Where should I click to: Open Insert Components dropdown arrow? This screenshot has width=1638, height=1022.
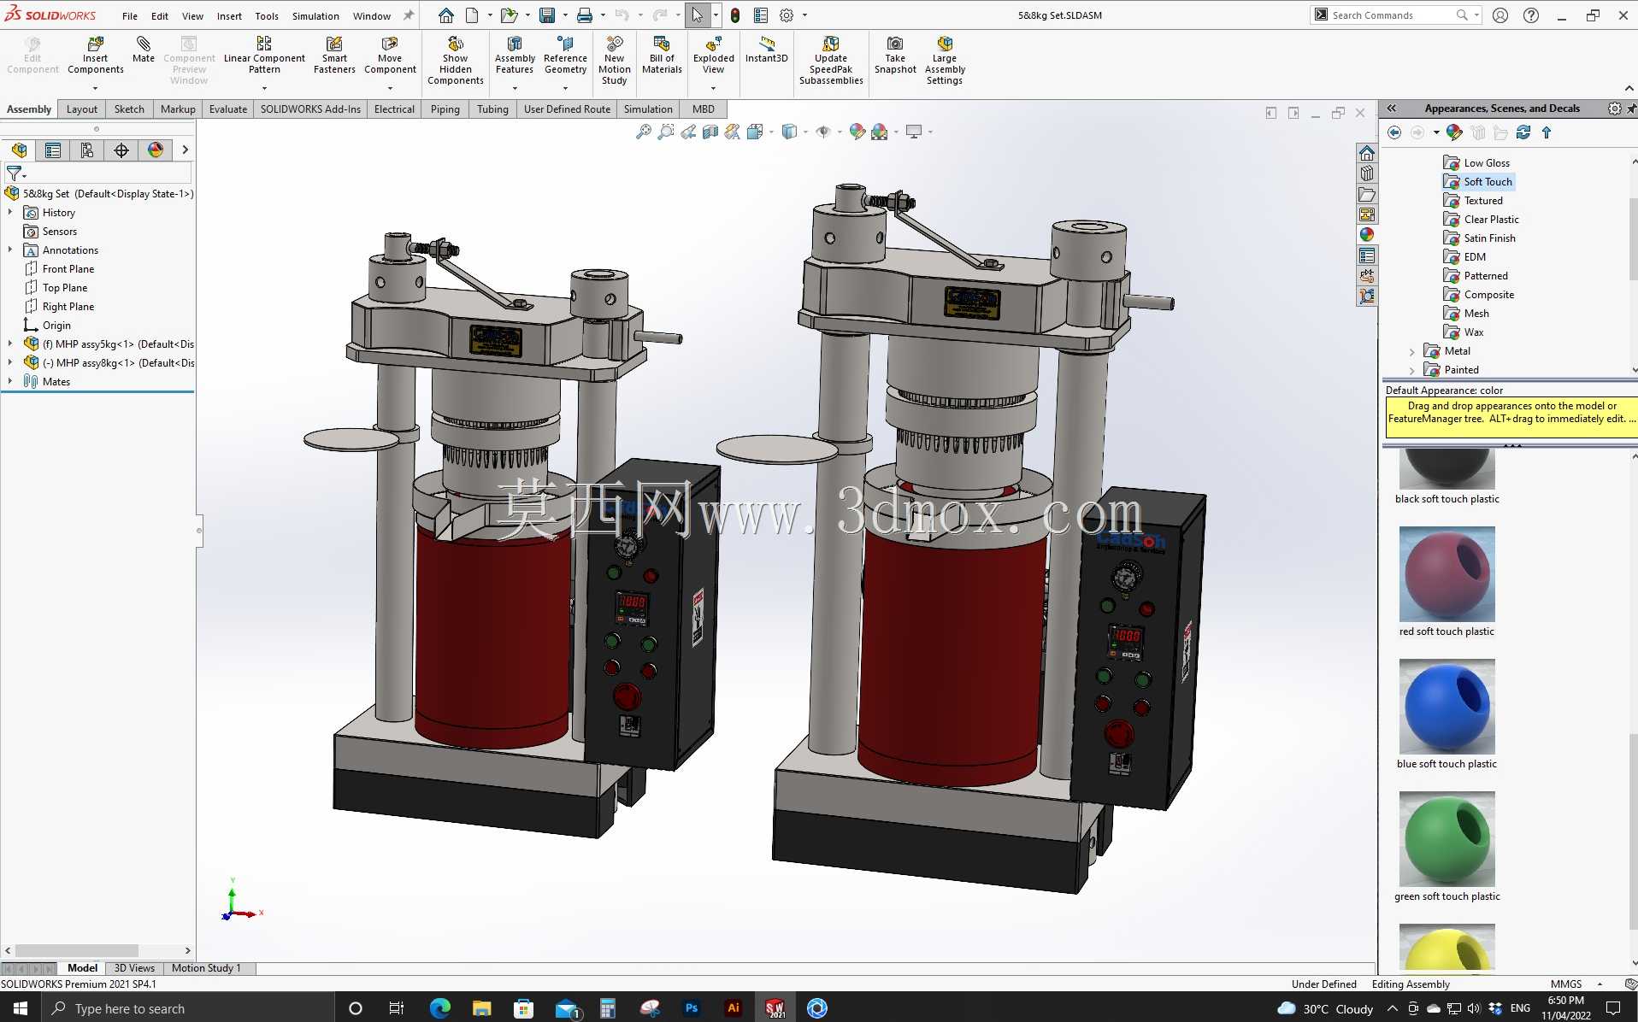pos(95,88)
